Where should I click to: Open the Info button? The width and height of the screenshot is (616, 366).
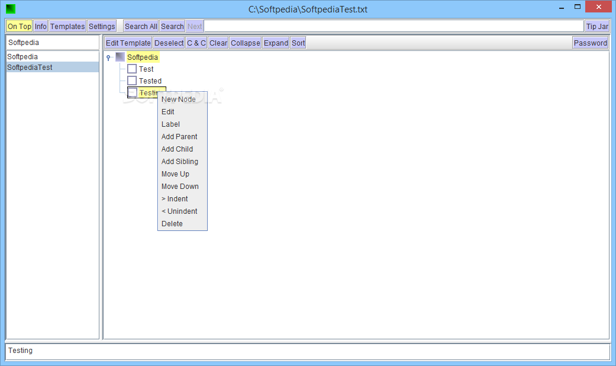click(40, 26)
